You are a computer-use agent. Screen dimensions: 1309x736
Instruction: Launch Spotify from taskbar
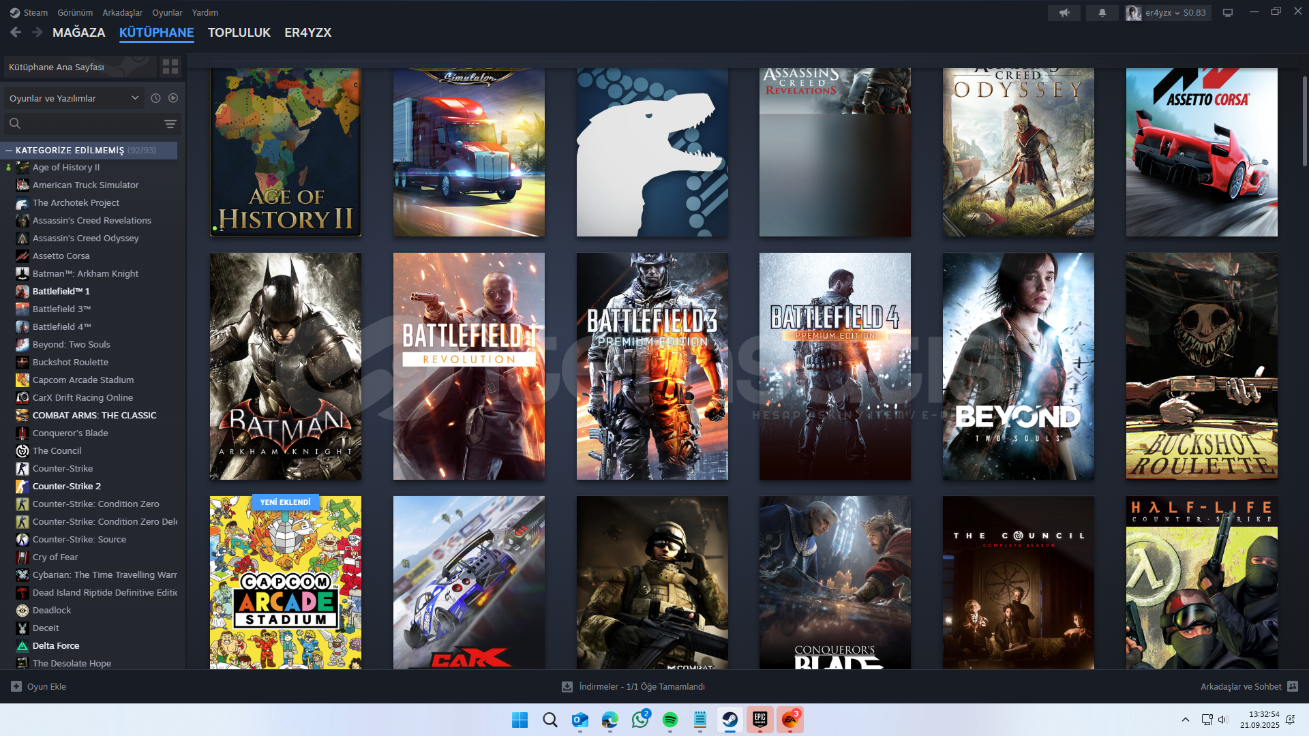pyautogui.click(x=670, y=720)
